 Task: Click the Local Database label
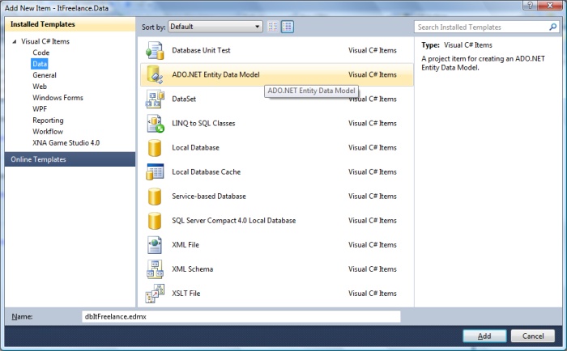196,148
